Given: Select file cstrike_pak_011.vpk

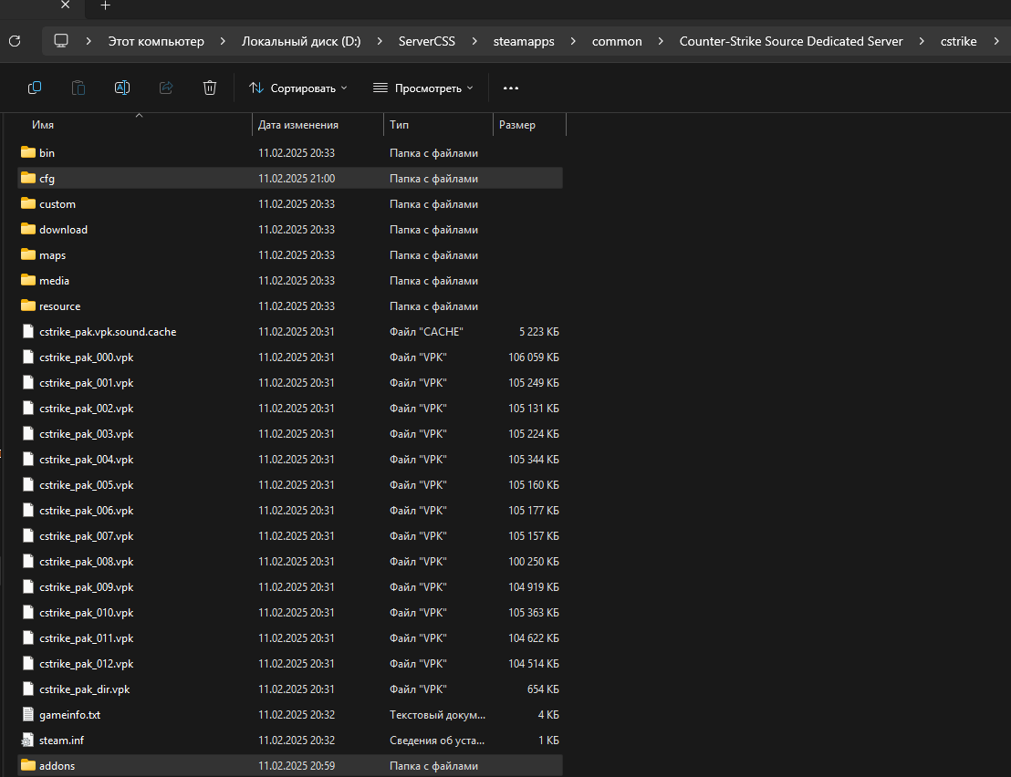Looking at the screenshot, I should [x=87, y=637].
